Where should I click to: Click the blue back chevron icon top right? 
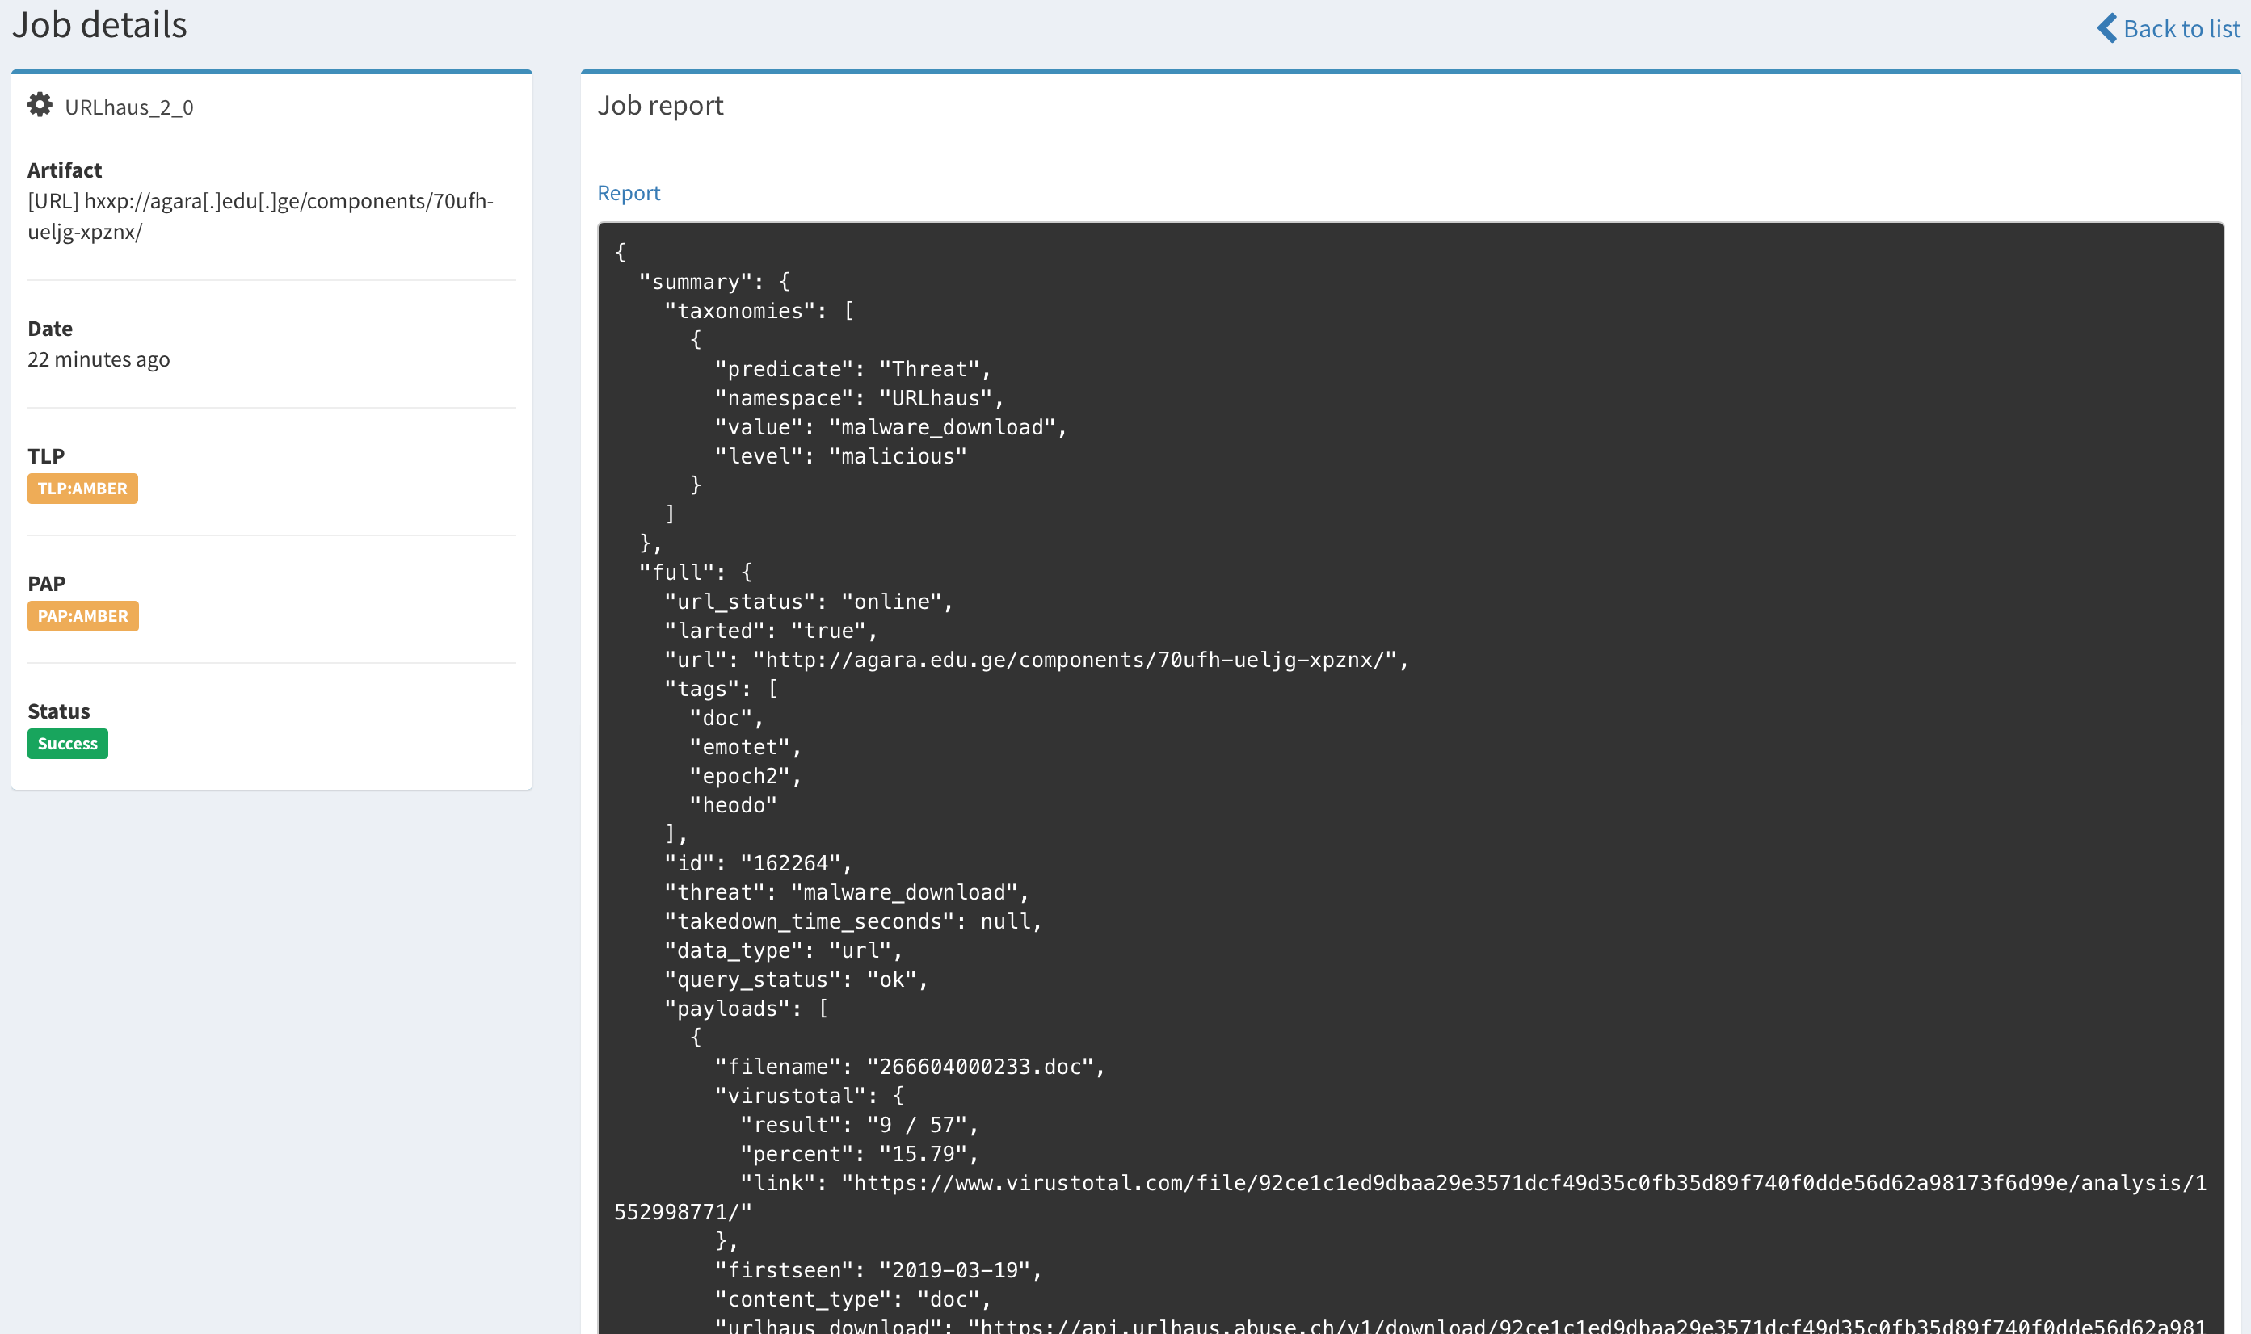pos(2107,28)
